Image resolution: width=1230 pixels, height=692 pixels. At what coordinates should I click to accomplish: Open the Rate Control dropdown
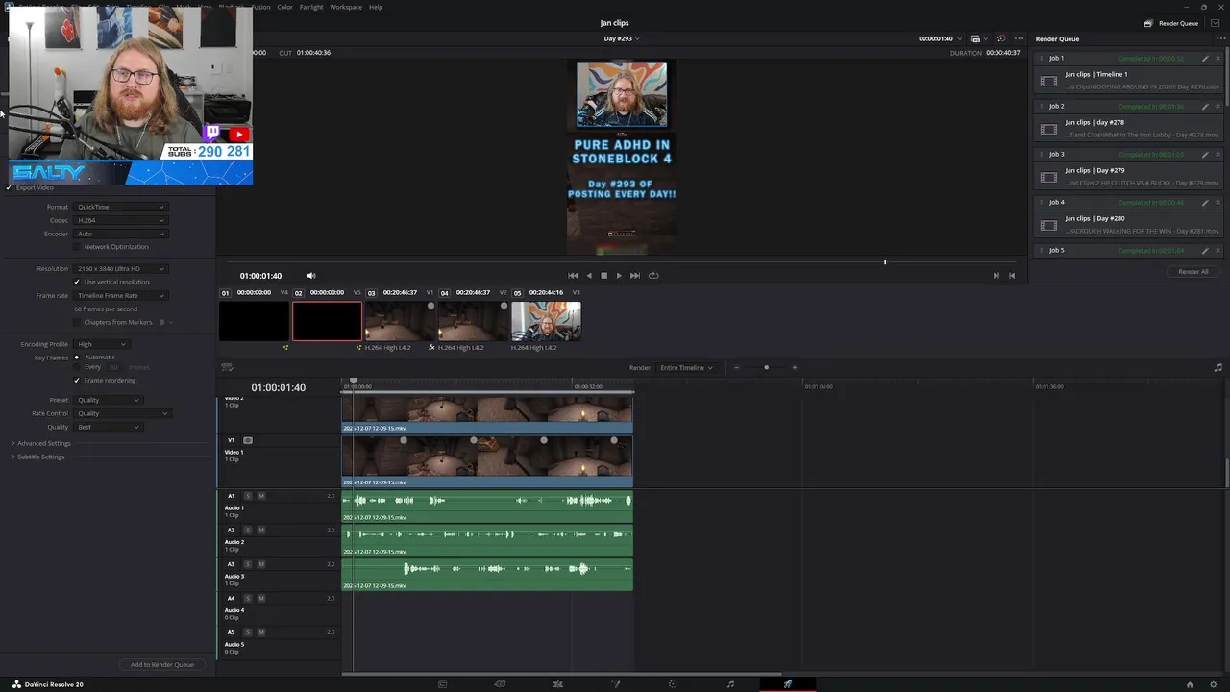122,413
